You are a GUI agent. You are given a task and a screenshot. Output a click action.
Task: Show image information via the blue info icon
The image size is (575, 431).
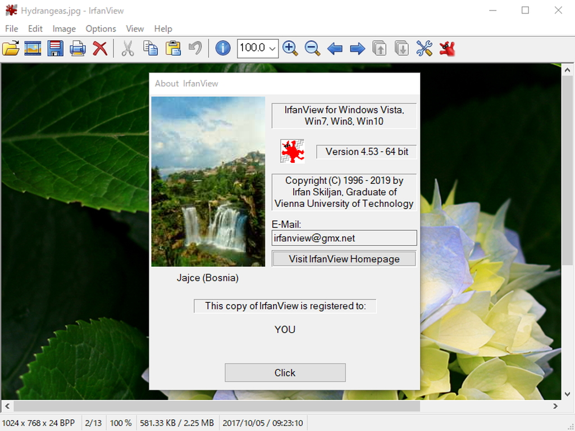pyautogui.click(x=222, y=48)
